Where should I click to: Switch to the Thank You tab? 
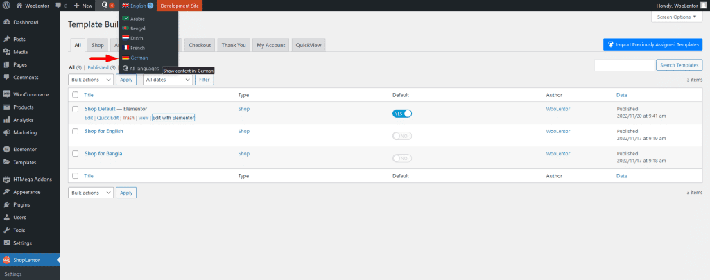234,45
